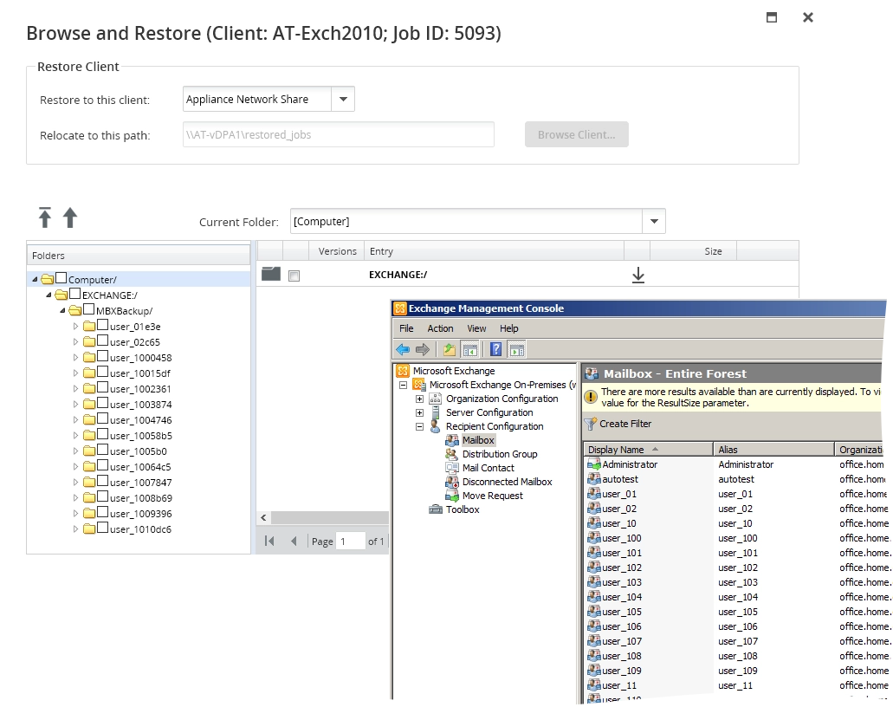Click the Microsoft Exchange root node icon

(403, 371)
